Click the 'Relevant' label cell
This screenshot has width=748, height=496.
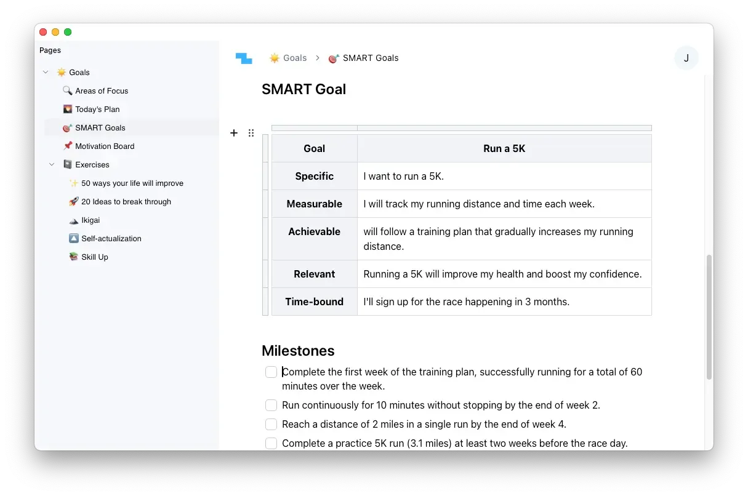click(x=315, y=274)
